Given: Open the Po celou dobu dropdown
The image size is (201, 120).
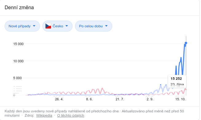Looking at the screenshot, I should [x=93, y=26].
